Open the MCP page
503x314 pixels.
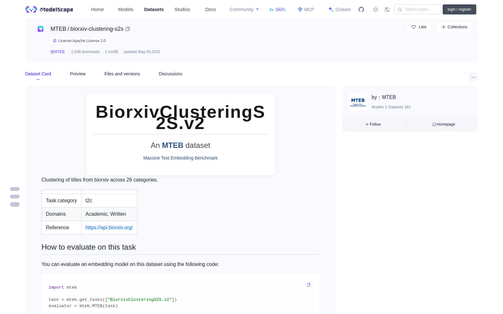(306, 9)
